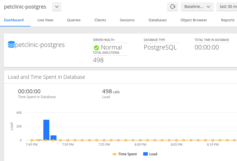Switch to the Live View tab
237x161 pixels.
tap(45, 20)
